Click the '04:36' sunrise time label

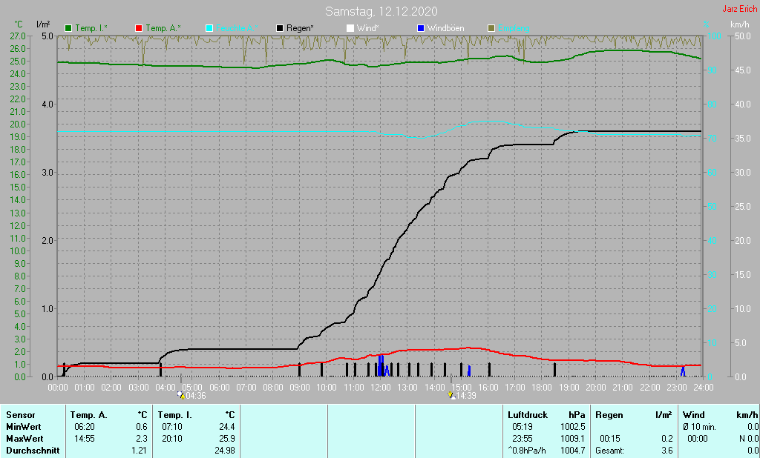[196, 396]
